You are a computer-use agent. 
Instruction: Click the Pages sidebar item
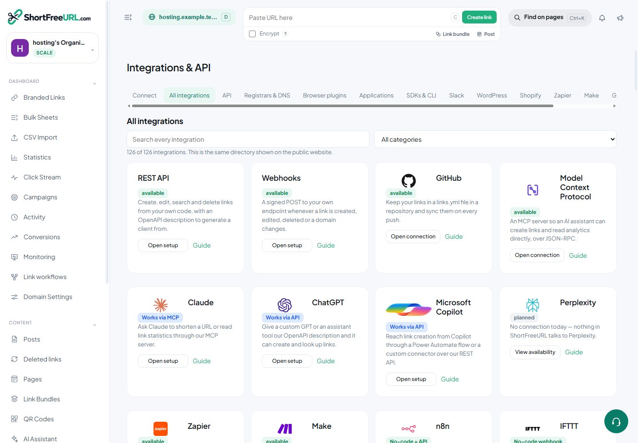pyautogui.click(x=53, y=379)
